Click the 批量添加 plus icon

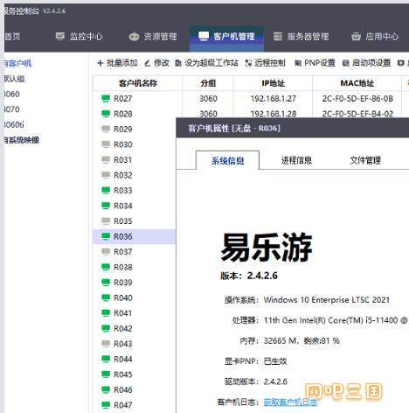[101, 63]
